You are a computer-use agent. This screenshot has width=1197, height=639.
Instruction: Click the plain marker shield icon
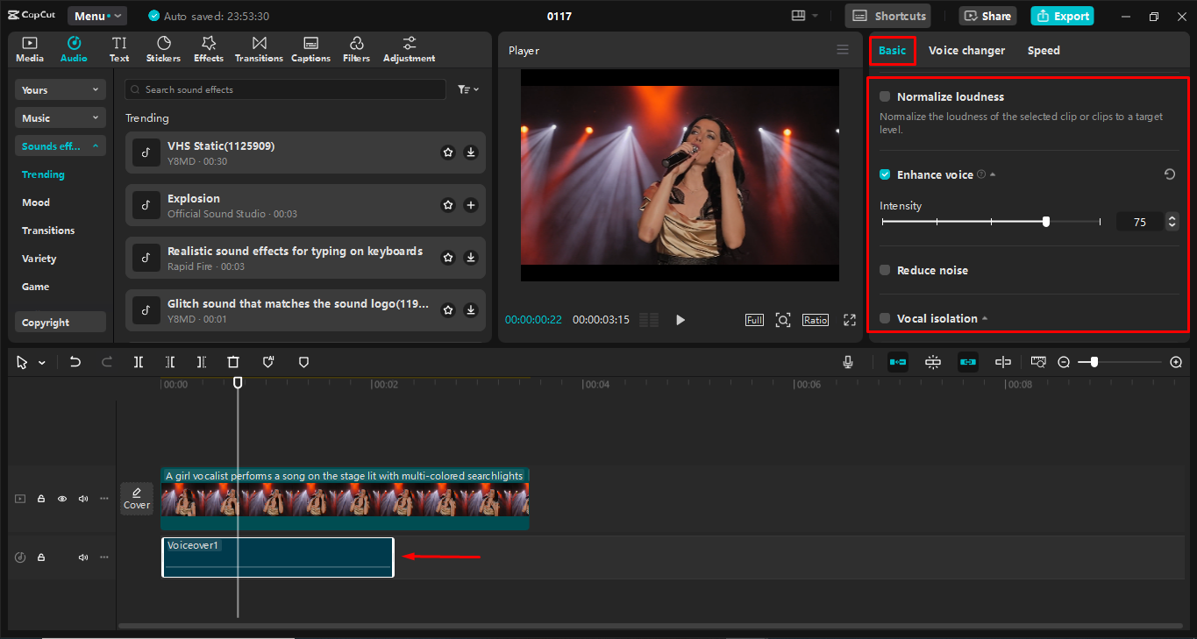click(303, 362)
